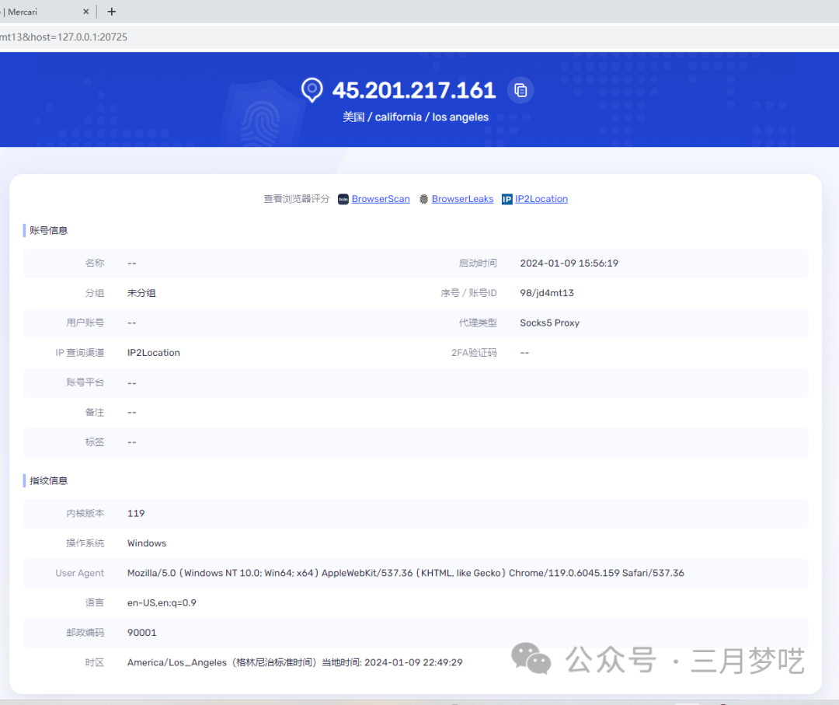
Task: Select the launch time 2024-01-09 15:56:19
Action: pos(569,264)
